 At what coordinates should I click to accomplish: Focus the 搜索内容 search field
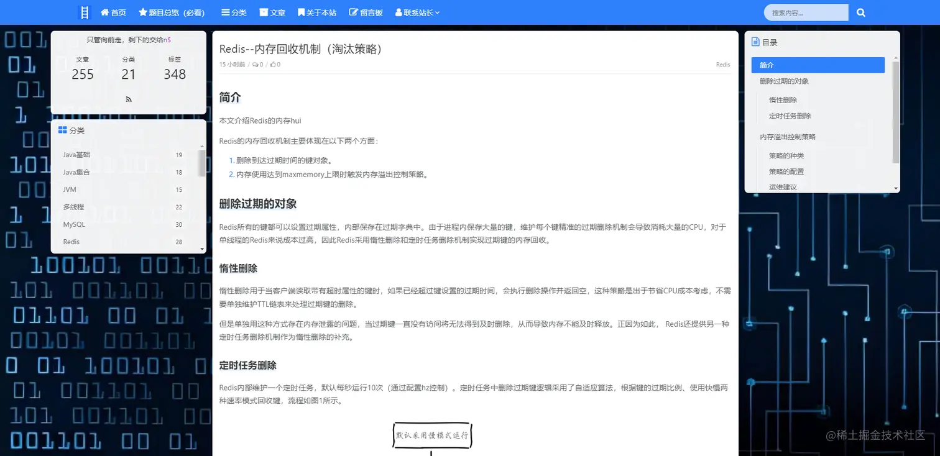click(x=806, y=12)
